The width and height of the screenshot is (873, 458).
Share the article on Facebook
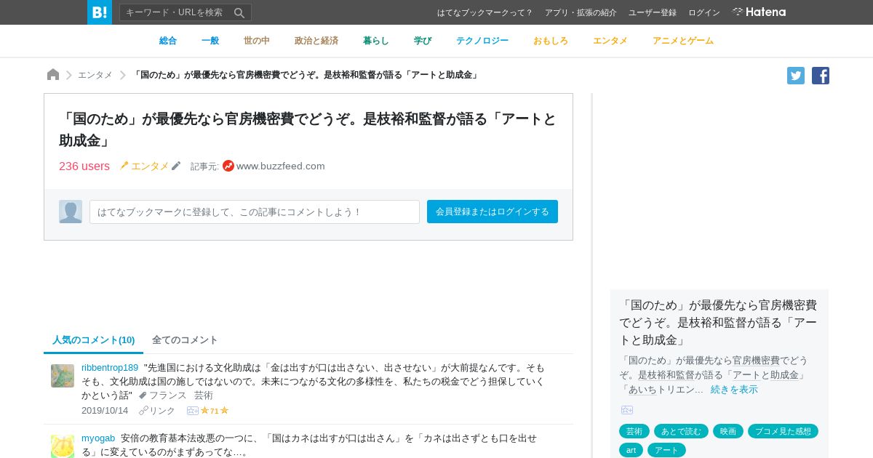tap(821, 76)
